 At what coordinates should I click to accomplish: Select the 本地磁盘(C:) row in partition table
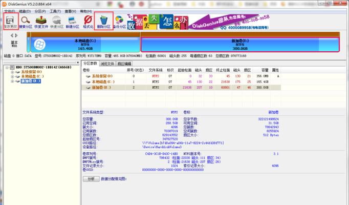[x=181, y=82]
